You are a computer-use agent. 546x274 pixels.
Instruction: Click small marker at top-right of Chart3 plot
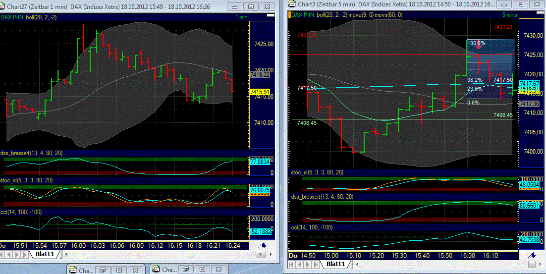tap(541, 12)
